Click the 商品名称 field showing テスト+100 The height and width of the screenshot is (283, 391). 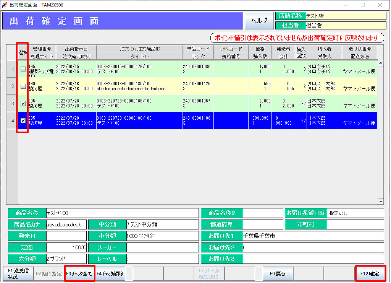(x=122, y=213)
